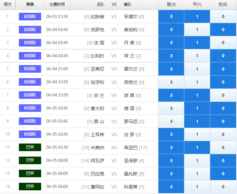Toggle loss (0) for 巴拉竞 vs 桑托斯
Image resolution: width=237 pixels, height=194 pixels.
[x=223, y=174]
